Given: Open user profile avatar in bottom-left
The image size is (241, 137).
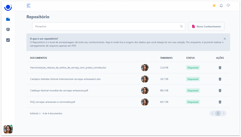Looking at the screenshot, I should click(x=8, y=129).
